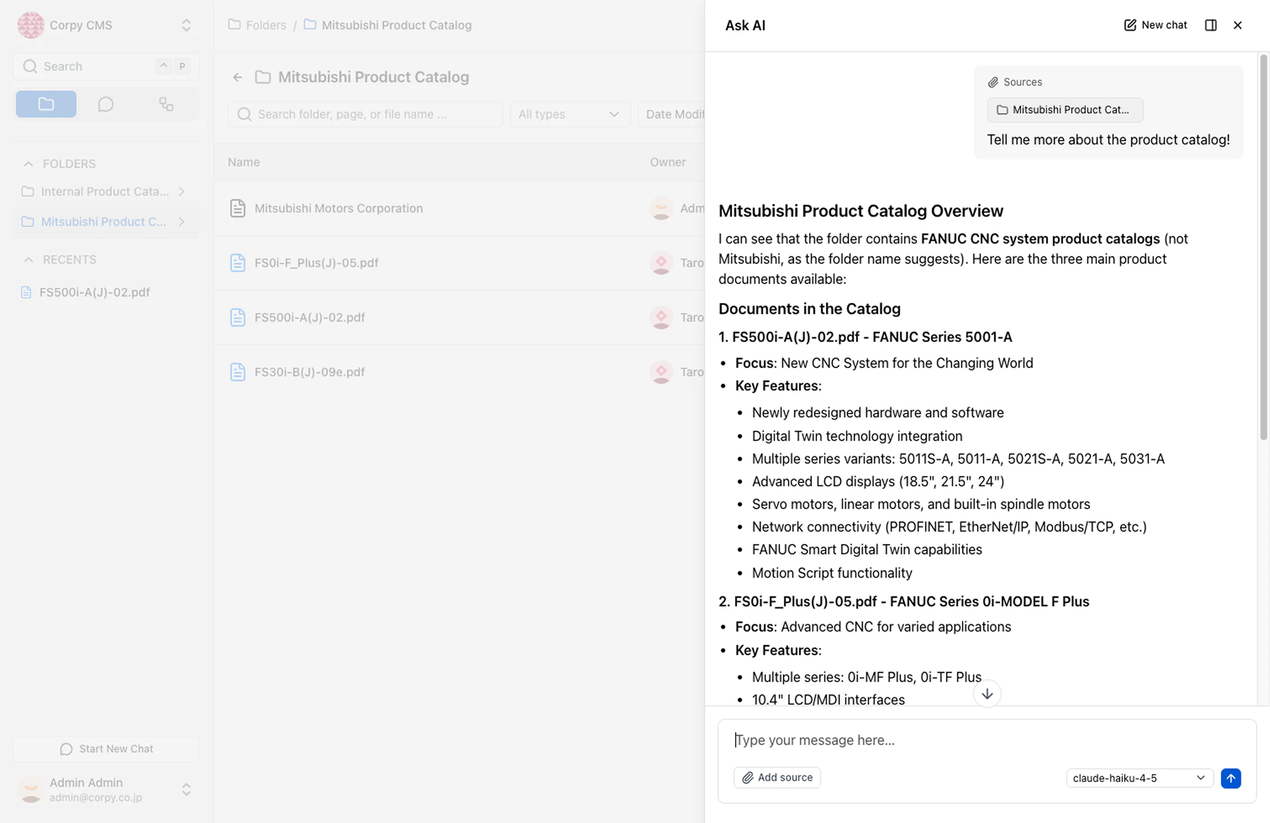Screen dimensions: 1270x823
Task: Click the folder icon in Folders breadcrumb
Action: (x=234, y=25)
